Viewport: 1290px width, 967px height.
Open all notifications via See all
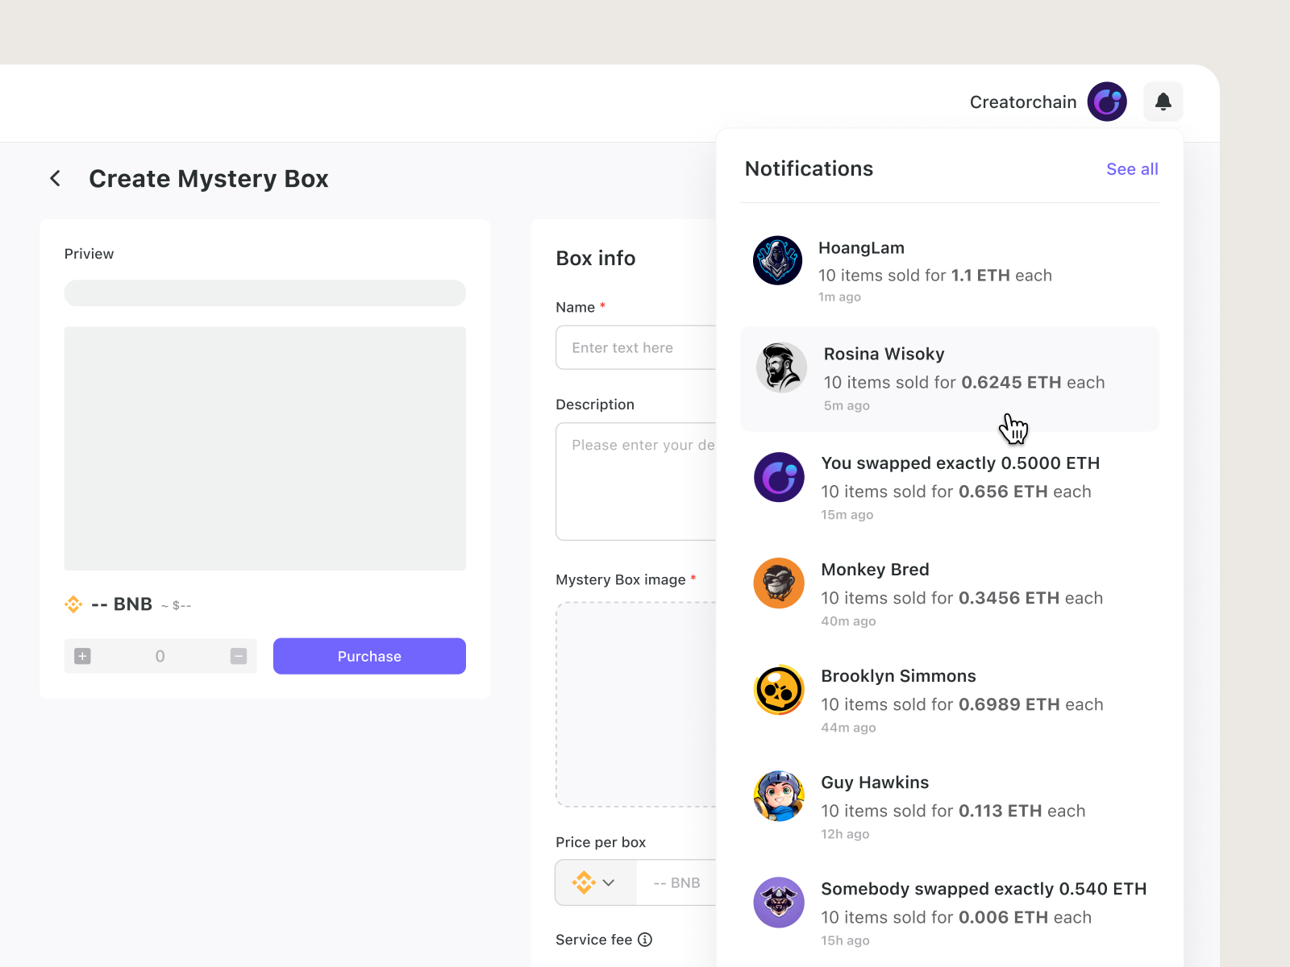click(1132, 169)
